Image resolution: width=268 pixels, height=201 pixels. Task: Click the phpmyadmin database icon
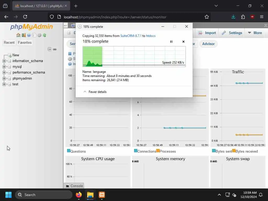10,79
